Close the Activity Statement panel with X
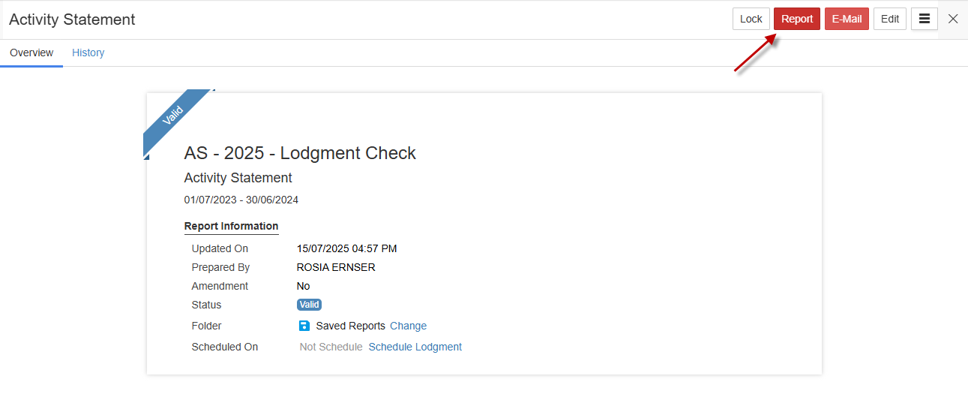Screen dimensions: 968x403 (953, 19)
